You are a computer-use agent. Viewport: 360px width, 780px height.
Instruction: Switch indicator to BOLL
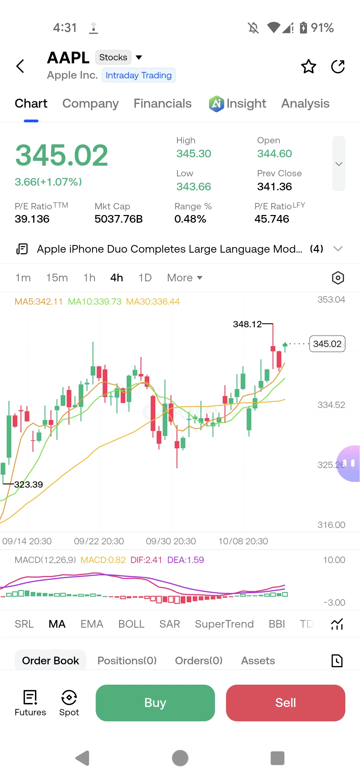click(x=131, y=624)
